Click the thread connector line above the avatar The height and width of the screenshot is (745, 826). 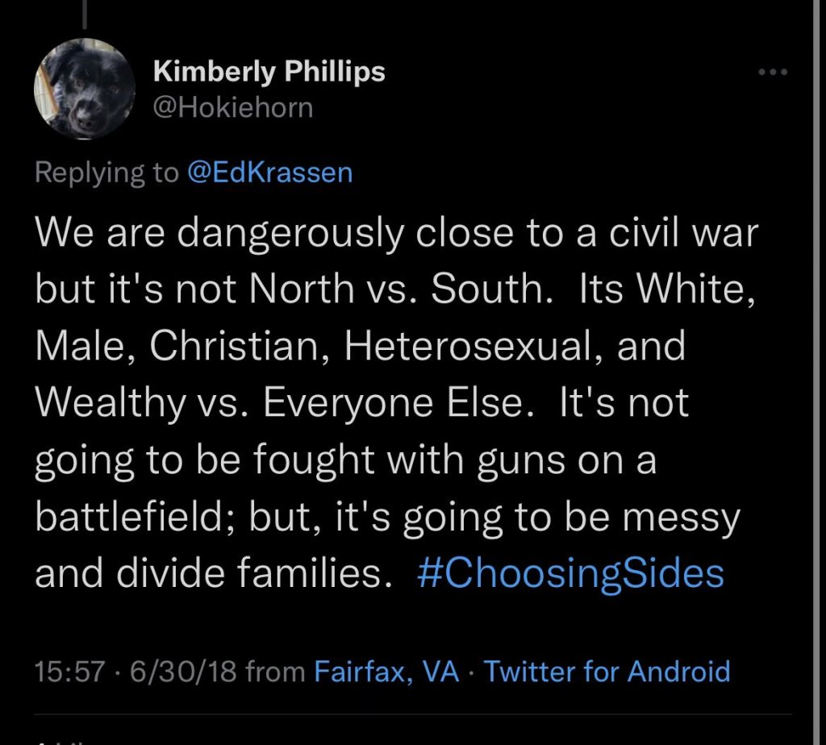tap(84, 15)
